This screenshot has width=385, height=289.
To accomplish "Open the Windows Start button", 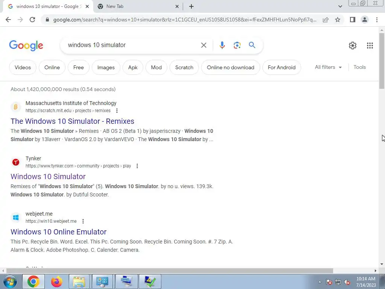I will (10, 281).
